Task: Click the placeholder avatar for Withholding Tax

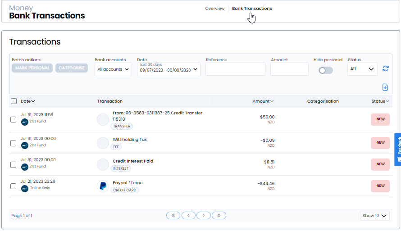Action: pyautogui.click(x=103, y=143)
